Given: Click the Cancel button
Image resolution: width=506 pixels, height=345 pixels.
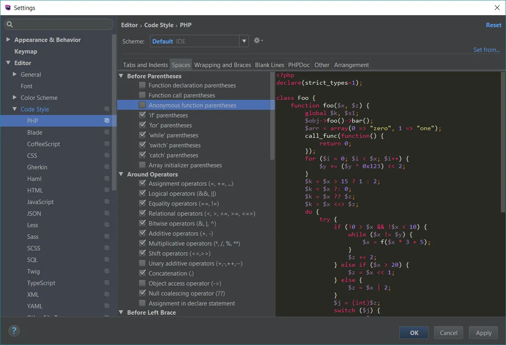Looking at the screenshot, I should point(448,333).
